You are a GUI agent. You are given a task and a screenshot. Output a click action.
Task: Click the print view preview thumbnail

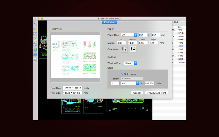coord(76,57)
